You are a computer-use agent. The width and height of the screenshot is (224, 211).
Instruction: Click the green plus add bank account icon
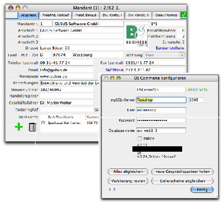pos(19,127)
